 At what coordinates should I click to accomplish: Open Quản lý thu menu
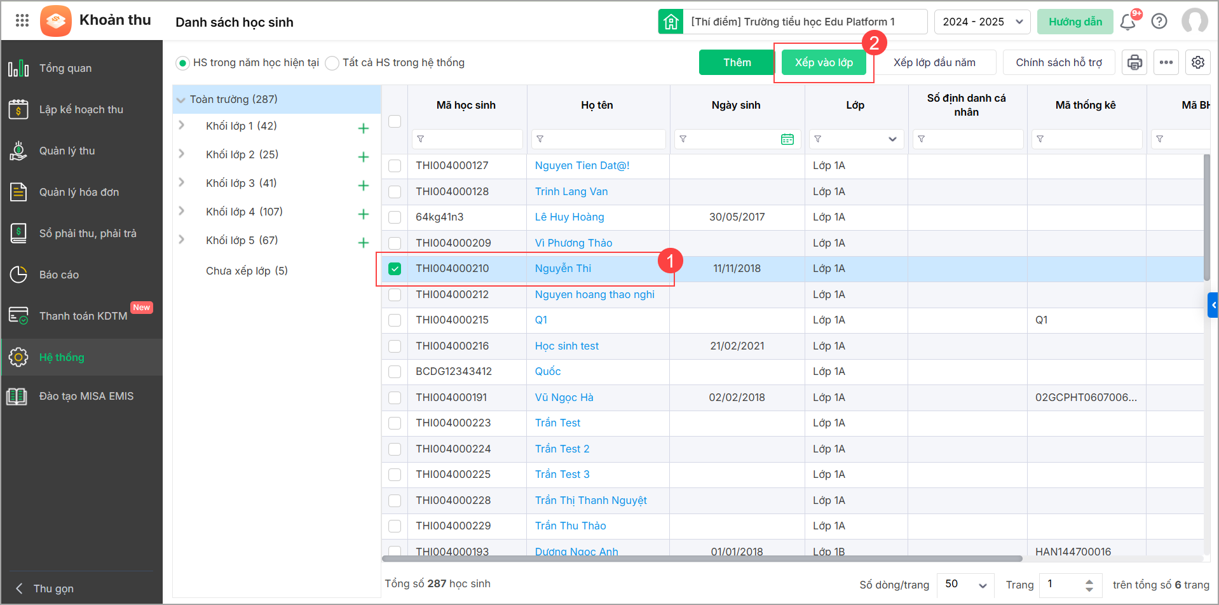tap(81, 151)
